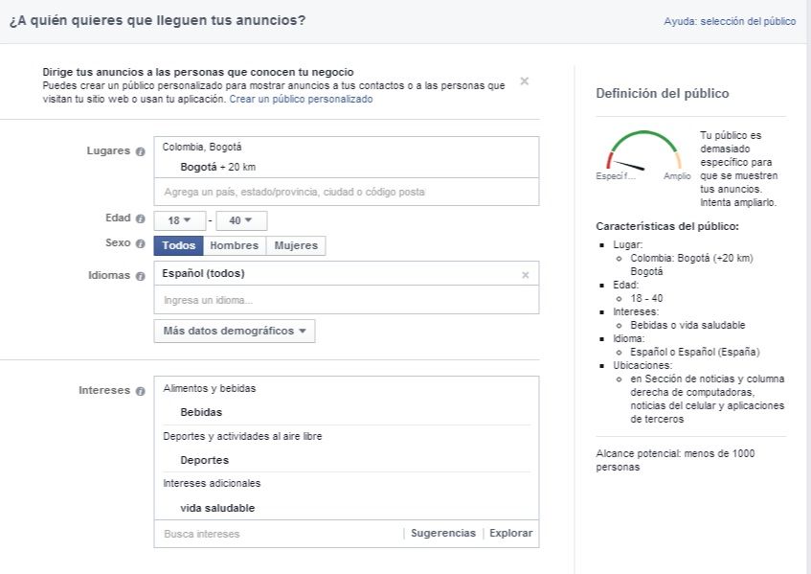Click the audience definition gauge meter
The height and width of the screenshot is (574, 811).
click(x=643, y=155)
